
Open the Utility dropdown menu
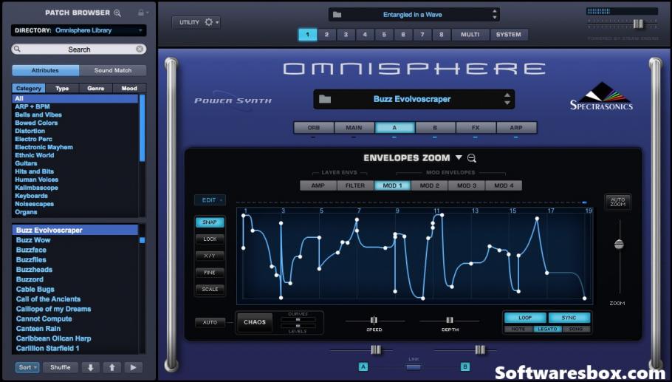(x=196, y=22)
